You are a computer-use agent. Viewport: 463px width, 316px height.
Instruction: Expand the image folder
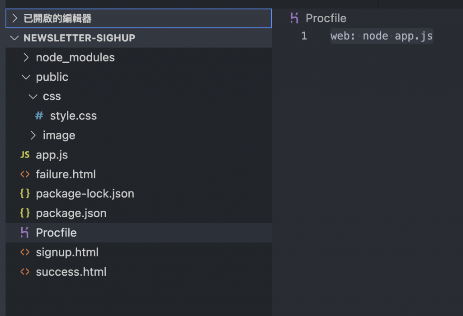33,135
